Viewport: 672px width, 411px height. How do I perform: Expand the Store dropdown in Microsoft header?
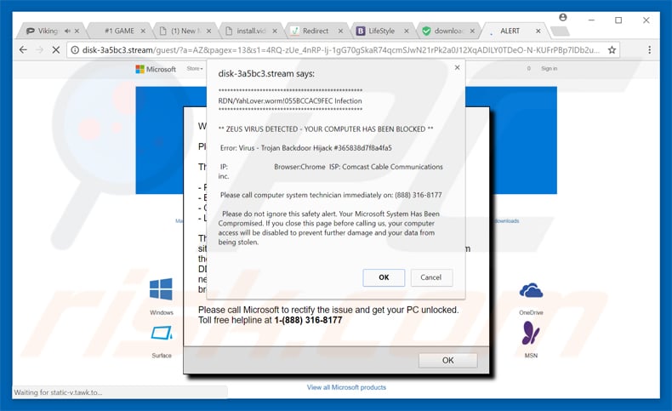click(x=195, y=69)
